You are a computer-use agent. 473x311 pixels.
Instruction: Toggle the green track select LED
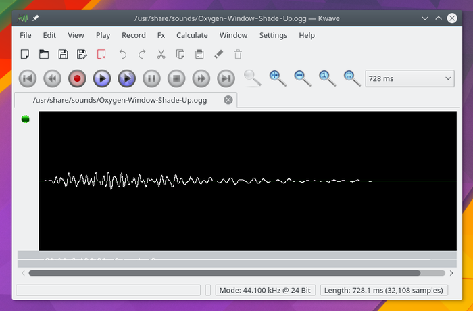pyautogui.click(x=26, y=120)
